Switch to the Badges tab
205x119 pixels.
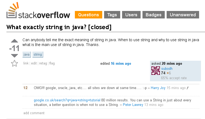(x=153, y=15)
